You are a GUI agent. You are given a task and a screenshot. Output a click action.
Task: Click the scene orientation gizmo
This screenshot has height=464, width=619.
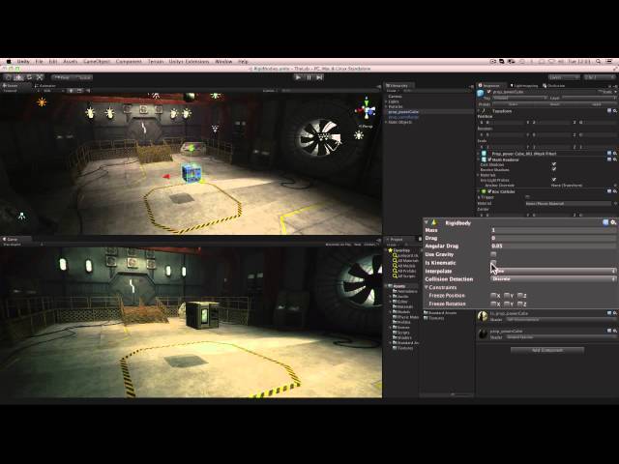[367, 109]
